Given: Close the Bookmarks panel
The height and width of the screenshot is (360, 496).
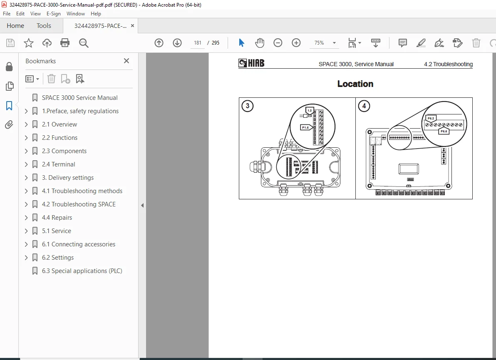Looking at the screenshot, I should tap(126, 61).
